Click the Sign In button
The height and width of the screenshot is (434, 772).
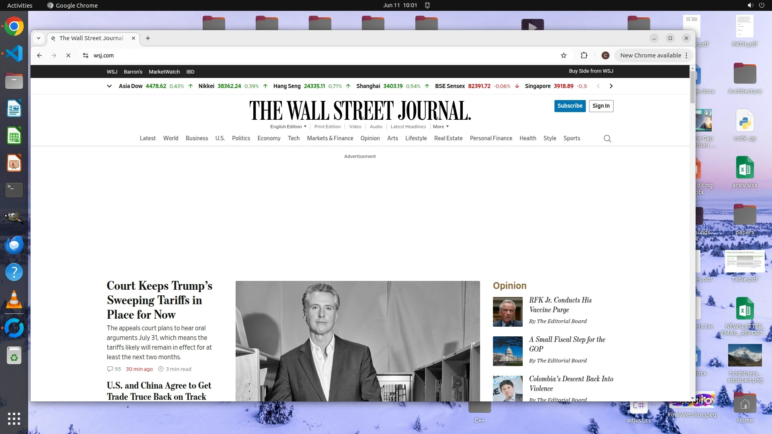[601, 106]
